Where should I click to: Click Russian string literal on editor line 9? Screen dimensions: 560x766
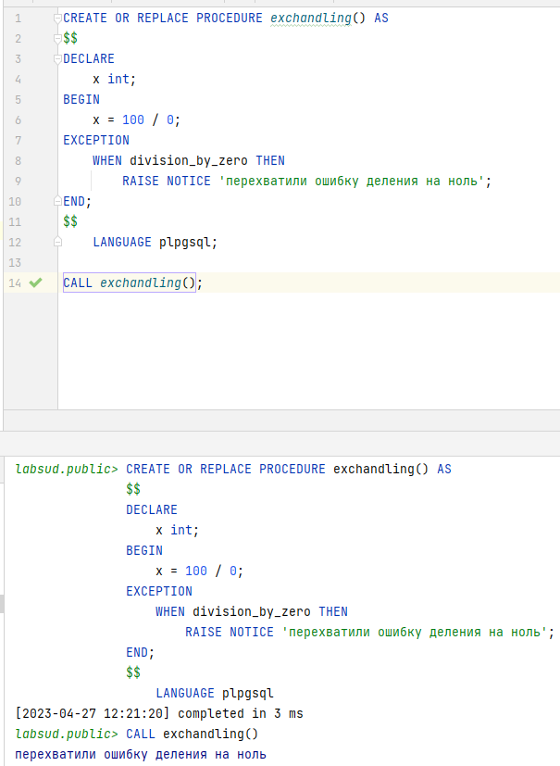[x=351, y=182]
